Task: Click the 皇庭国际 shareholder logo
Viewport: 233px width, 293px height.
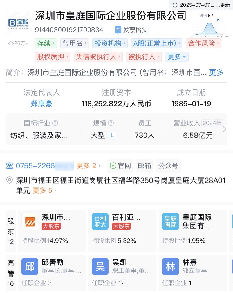Action: (171, 221)
